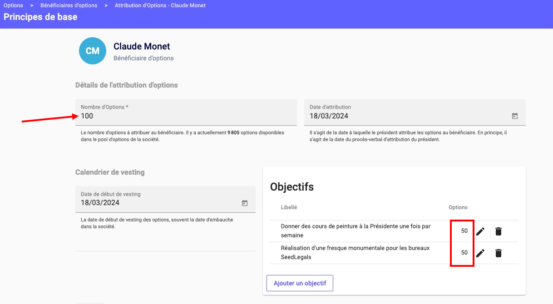Open calendar picker for Date d'attribution
The width and height of the screenshot is (553, 304).
[515, 116]
